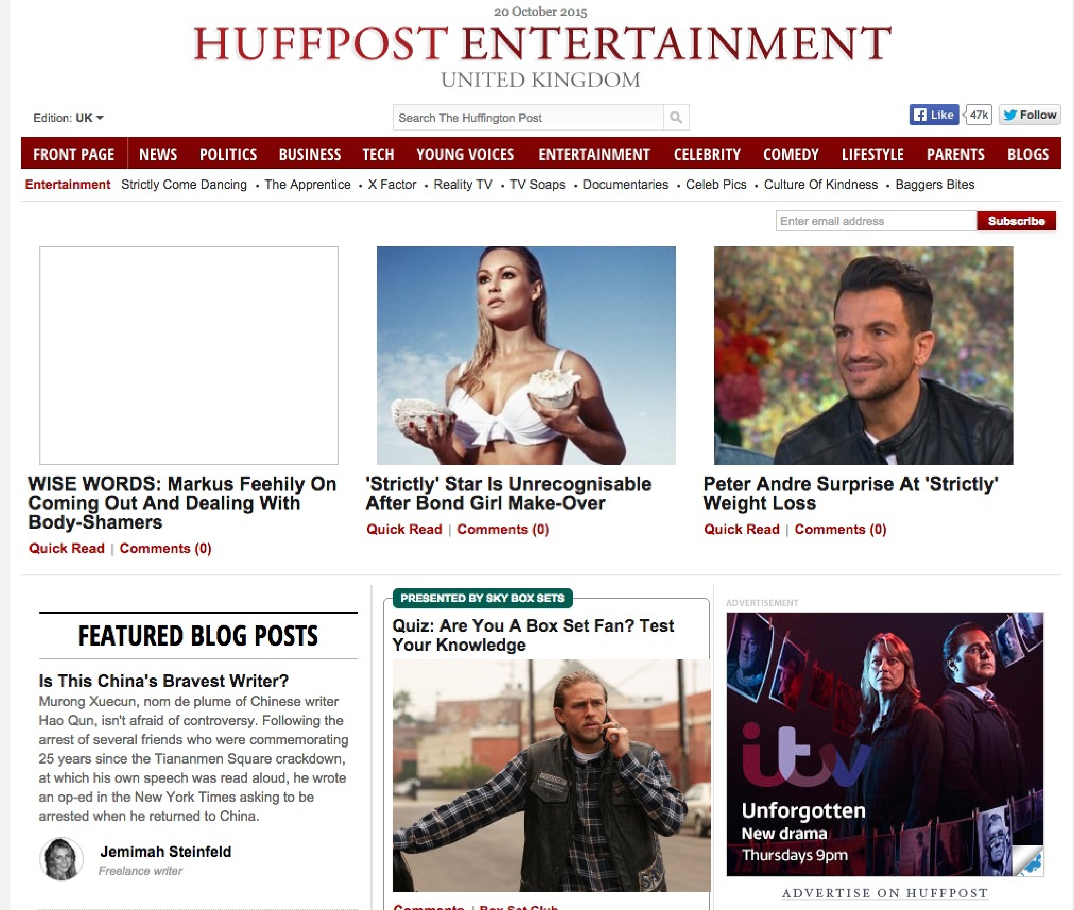Click Comments (0) under Bond Girl article
This screenshot has height=910, width=1074.
[503, 529]
